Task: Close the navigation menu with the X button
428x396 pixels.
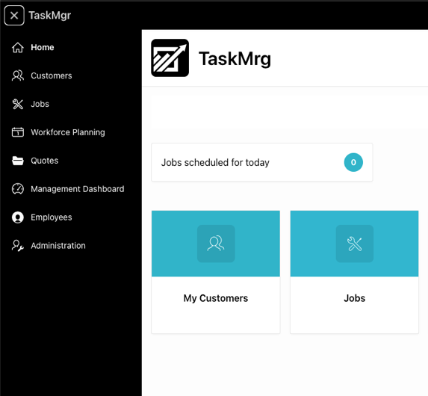Action: 14,16
